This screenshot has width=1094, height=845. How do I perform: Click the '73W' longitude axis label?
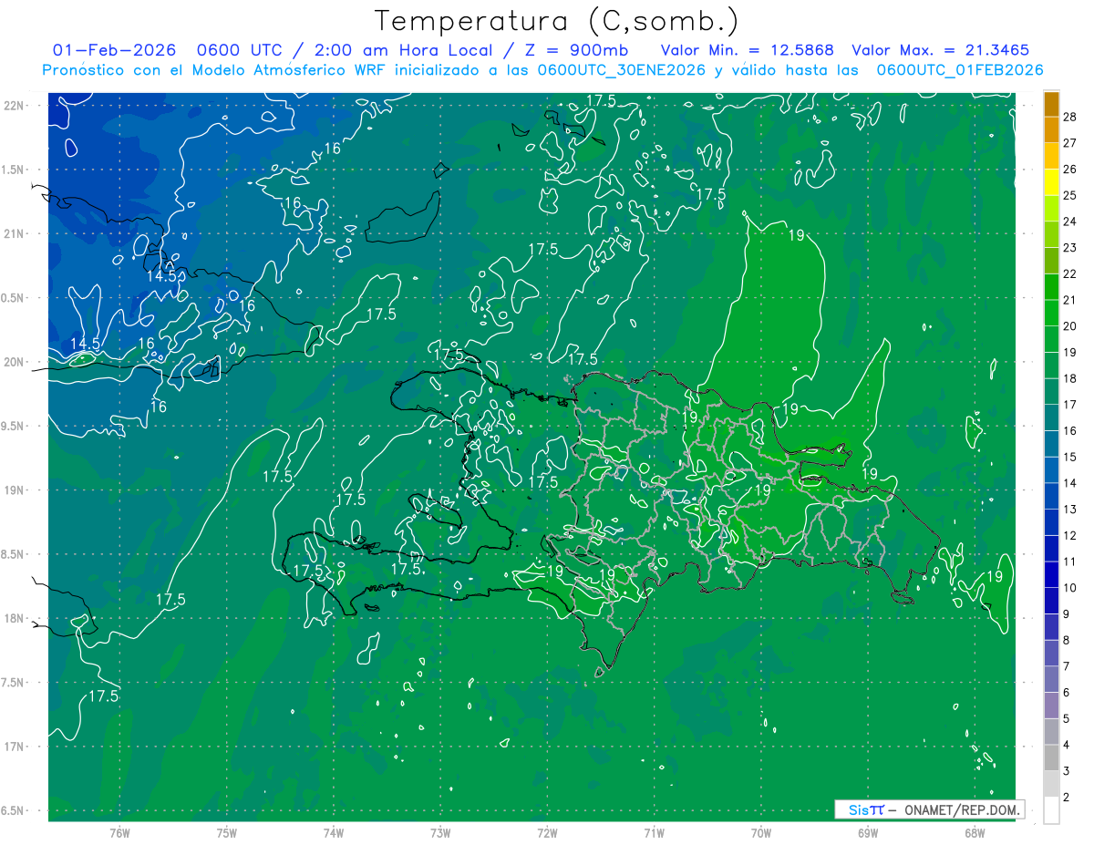pyautogui.click(x=440, y=832)
